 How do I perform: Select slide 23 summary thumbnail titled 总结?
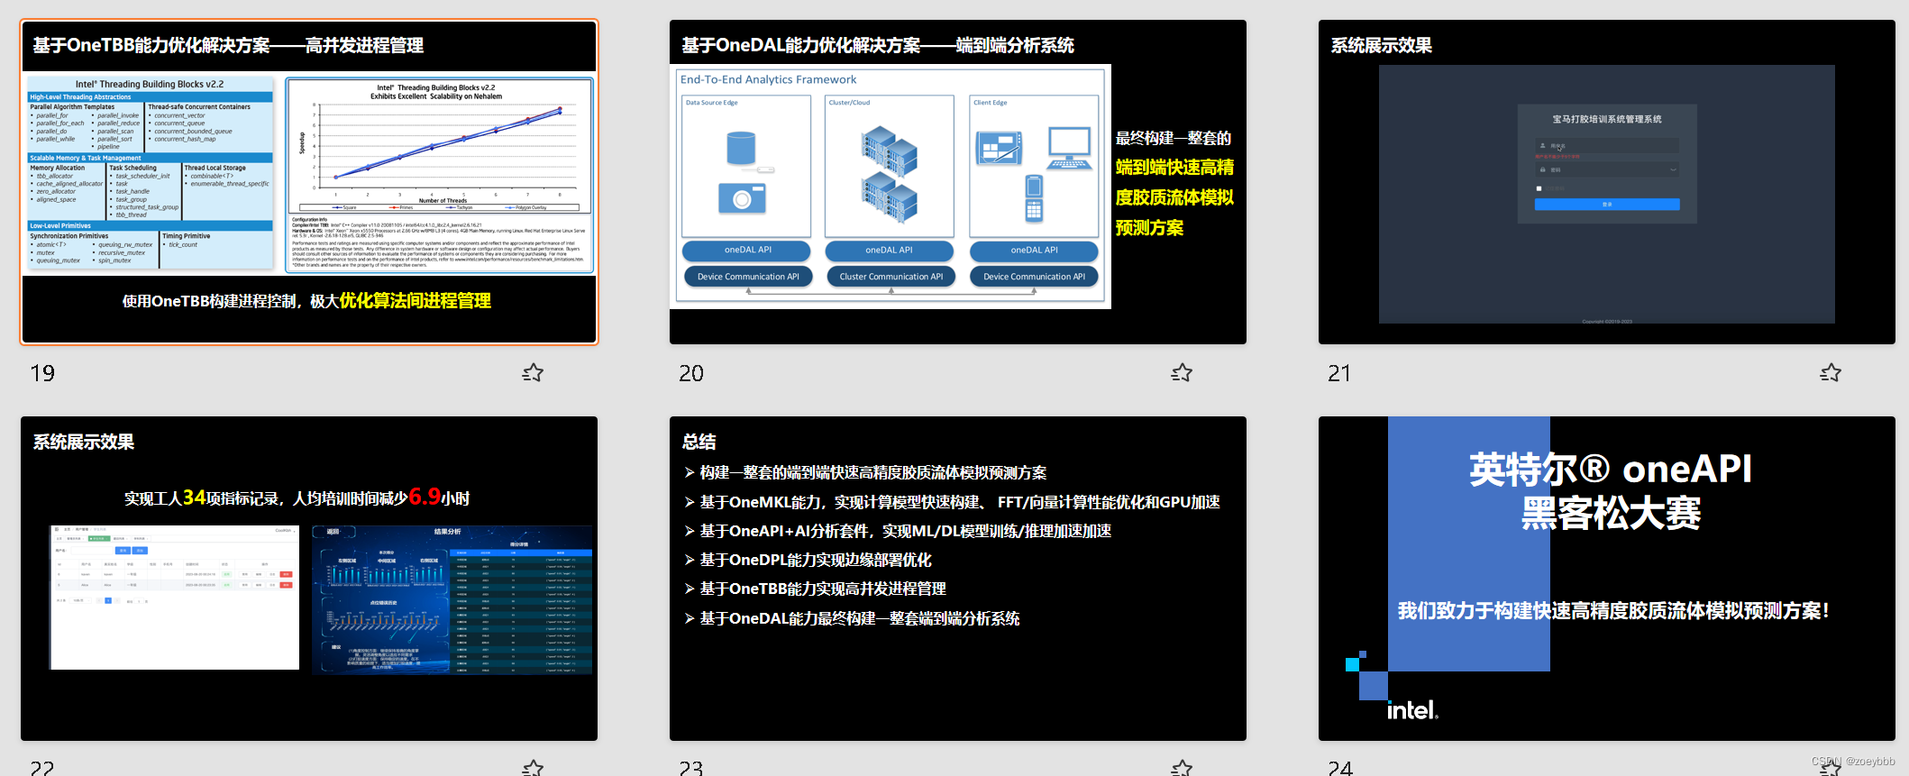(958, 579)
